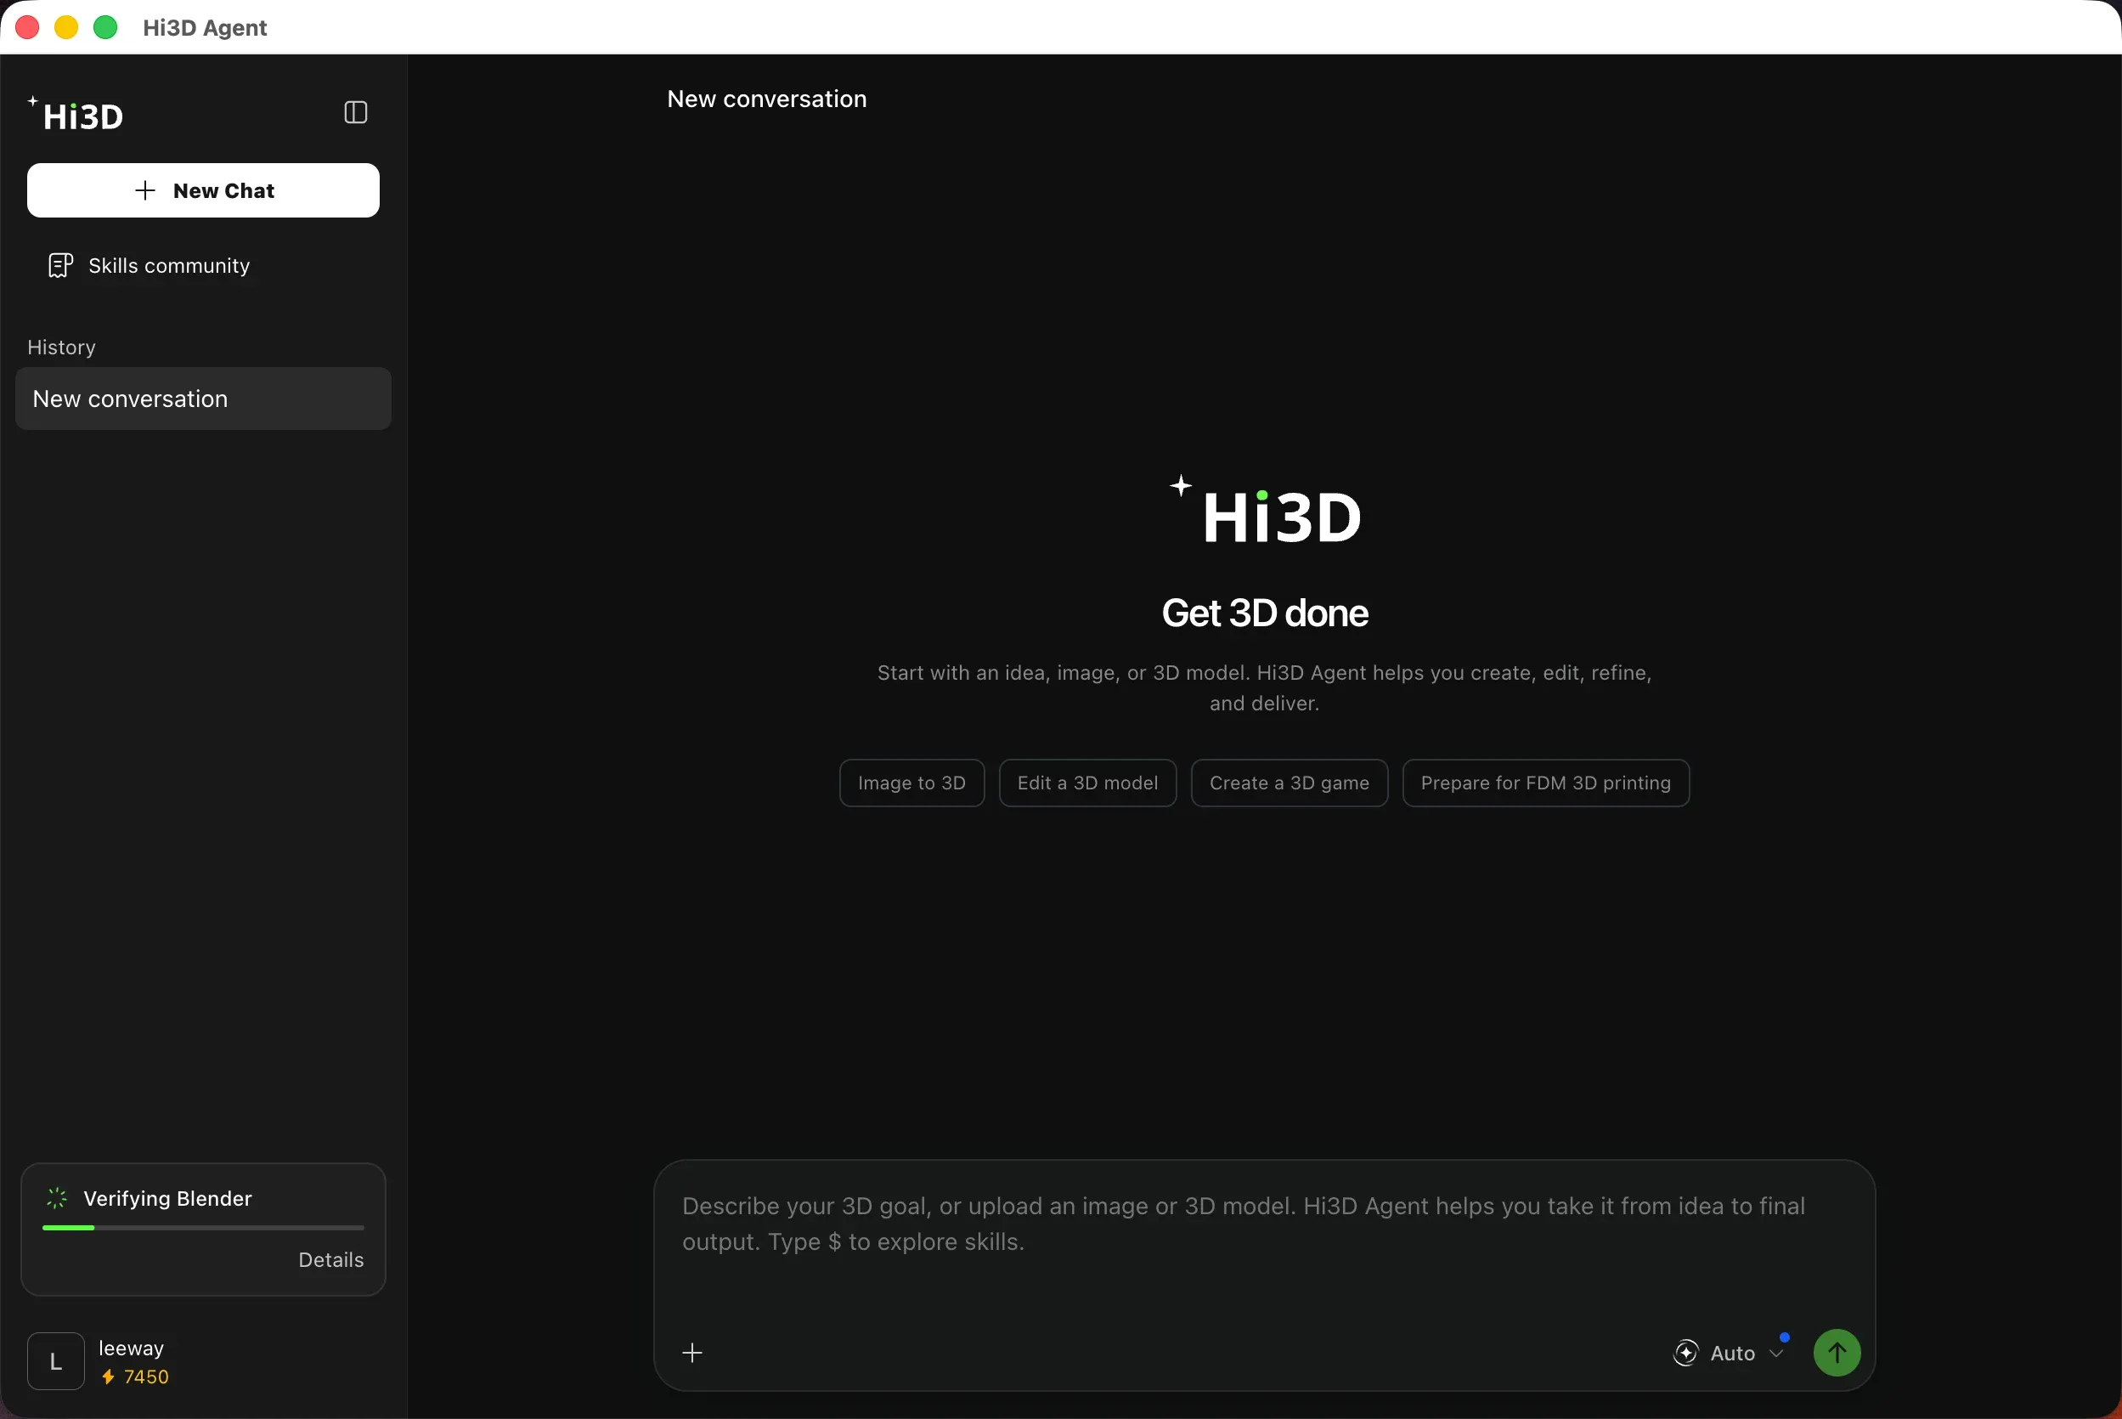The image size is (2122, 1419).
Task: Click the Verifying Blender progress bar
Action: 204,1228
